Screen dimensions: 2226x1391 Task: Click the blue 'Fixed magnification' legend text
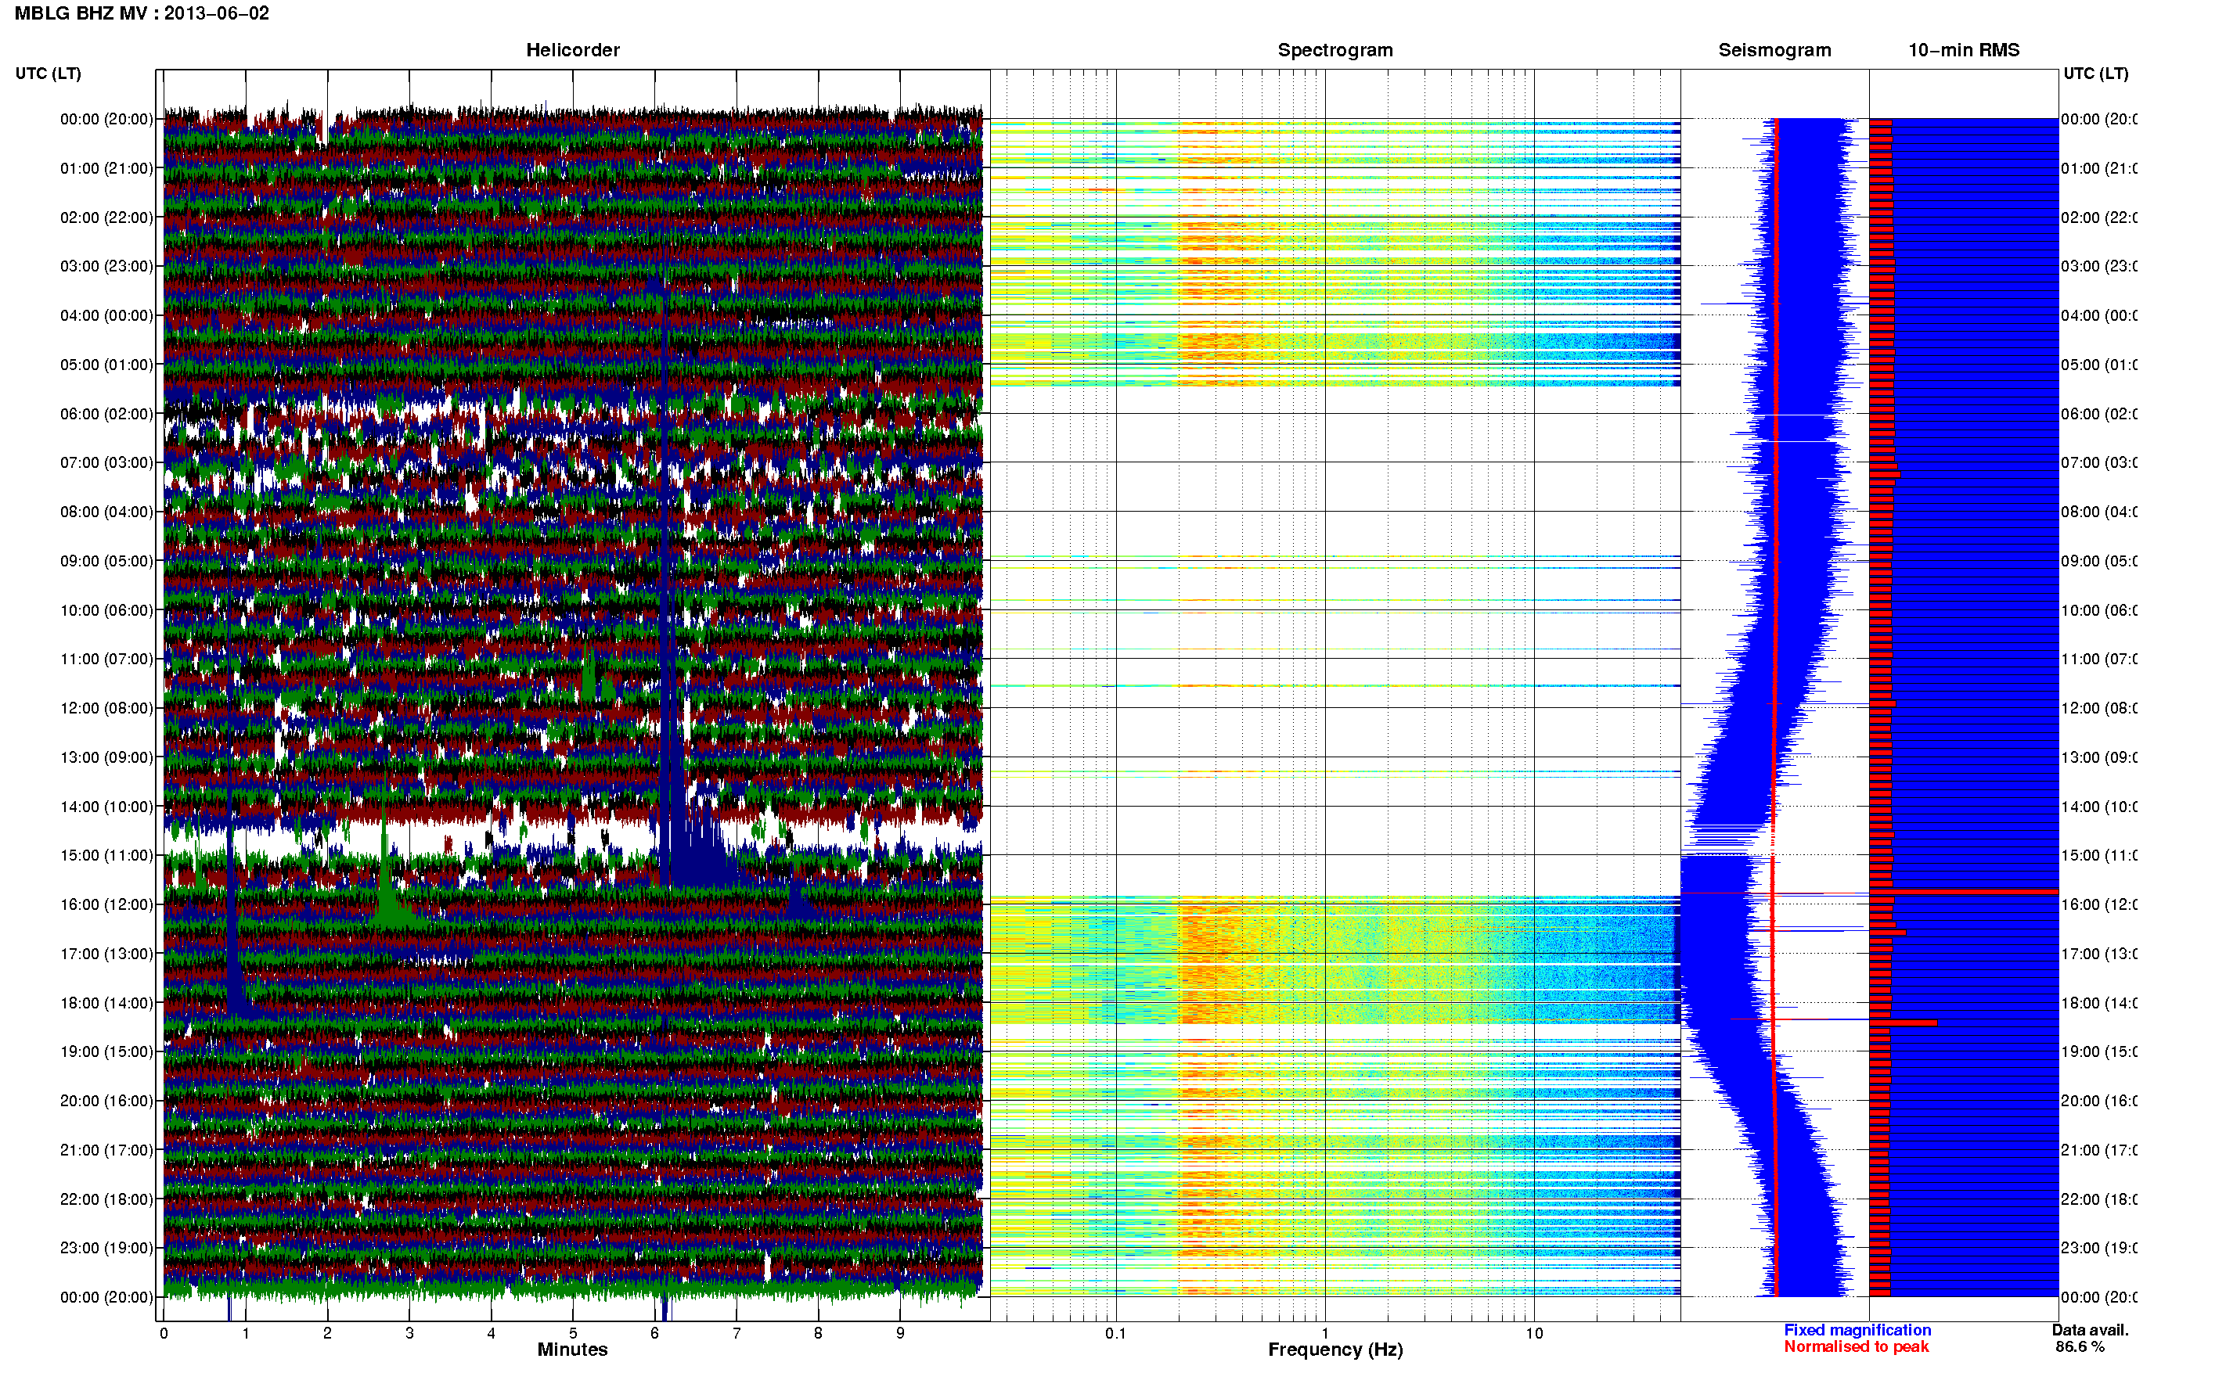pos(1857,1330)
